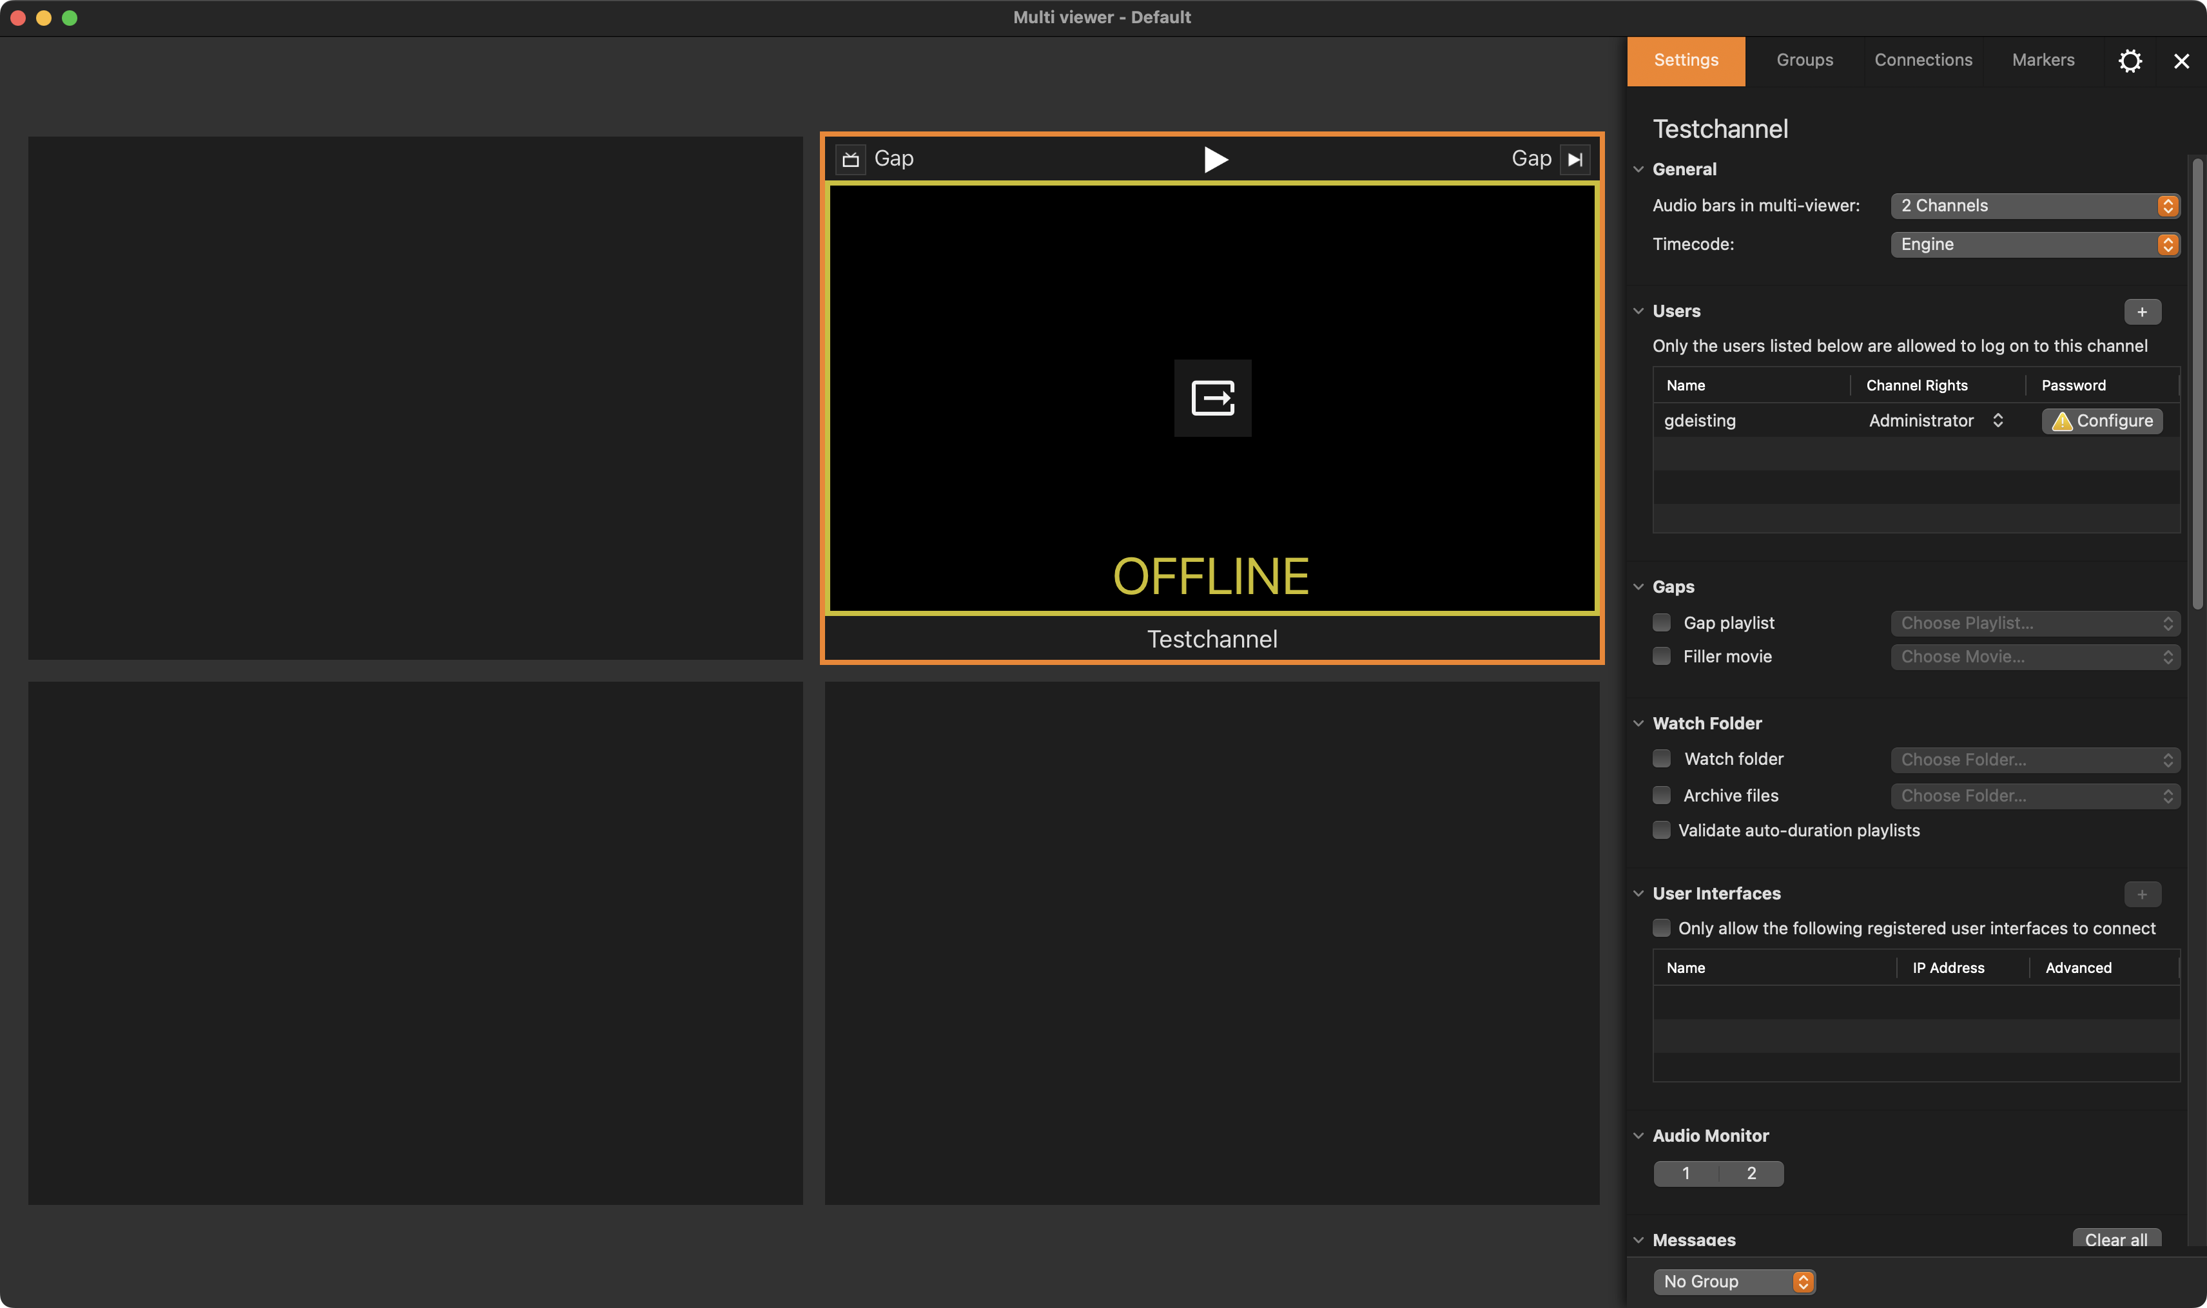Open the Markers tab

[x=2043, y=61]
